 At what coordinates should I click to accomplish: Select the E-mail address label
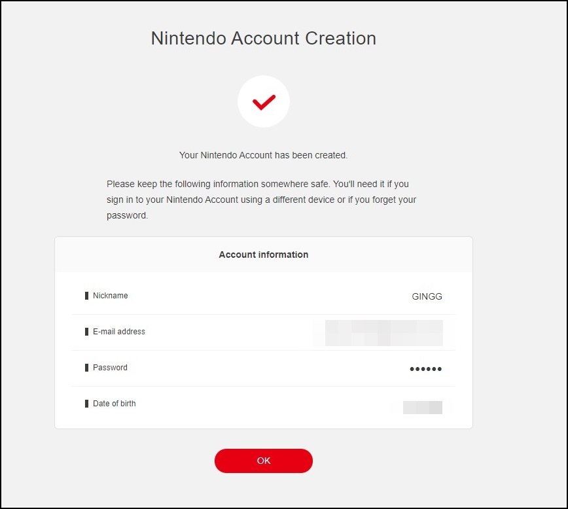tap(119, 332)
